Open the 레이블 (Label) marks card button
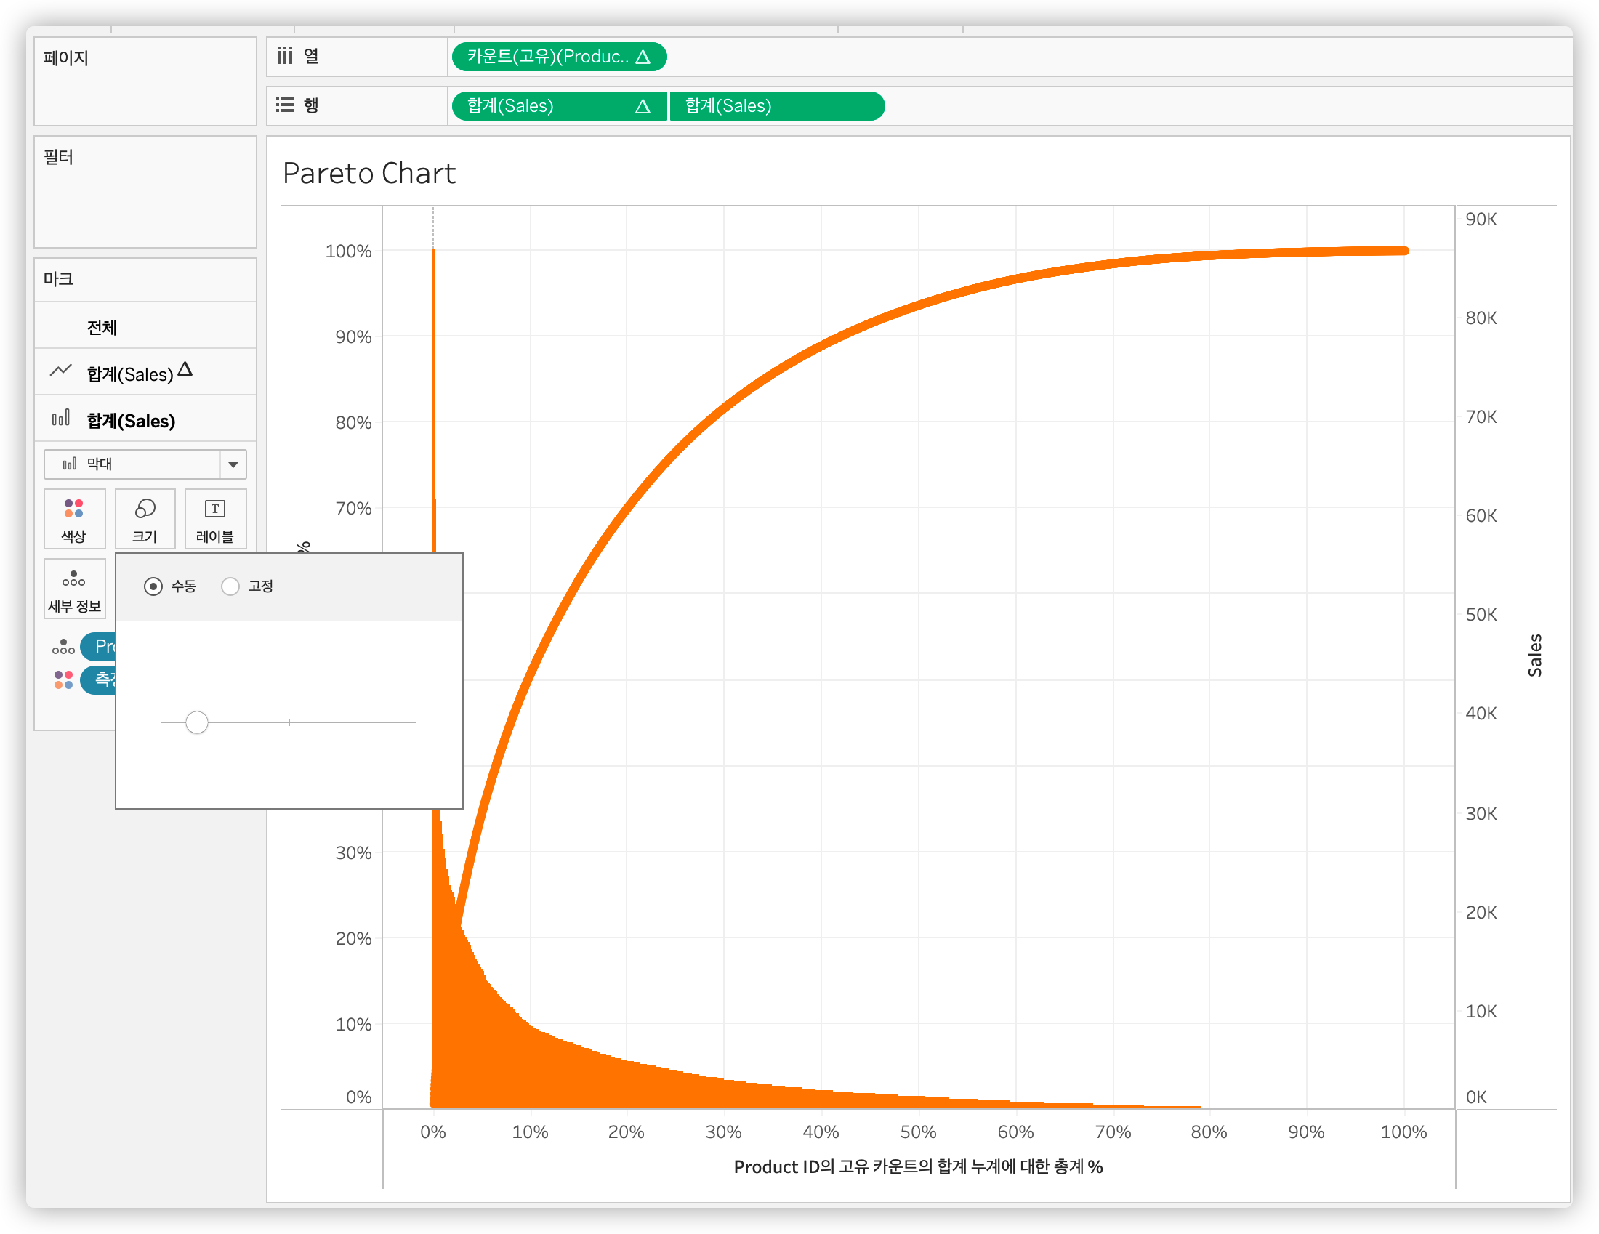Screen dimensions: 1599x1234 point(215,518)
